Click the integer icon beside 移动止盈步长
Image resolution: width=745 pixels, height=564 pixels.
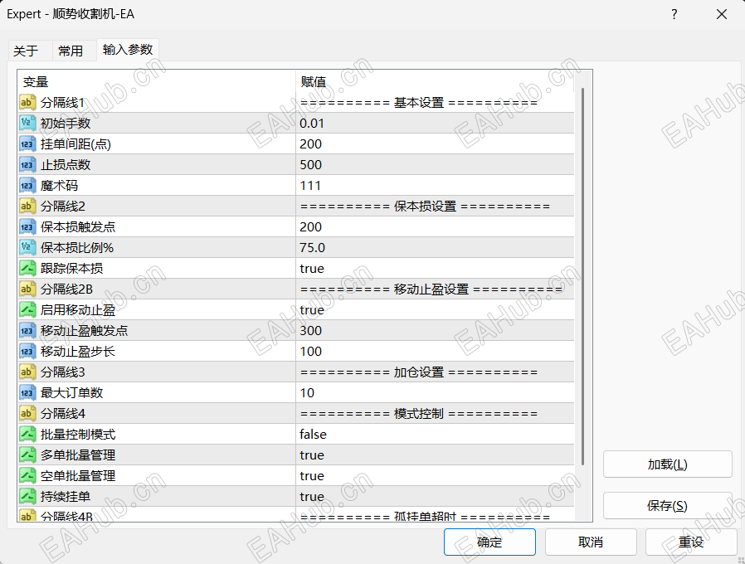(x=27, y=351)
